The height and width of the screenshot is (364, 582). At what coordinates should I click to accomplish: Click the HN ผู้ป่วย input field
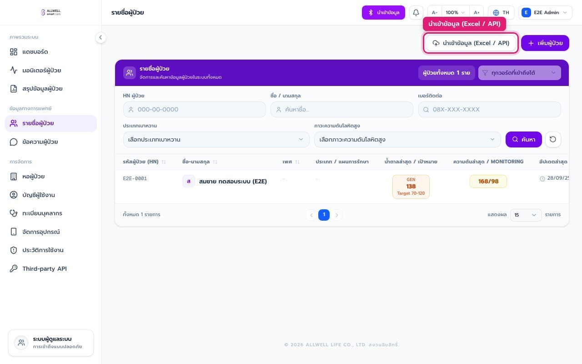tap(195, 109)
